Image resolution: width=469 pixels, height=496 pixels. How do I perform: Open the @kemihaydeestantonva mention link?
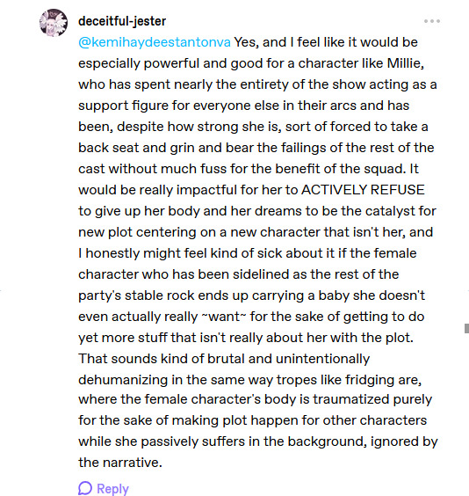coord(155,42)
